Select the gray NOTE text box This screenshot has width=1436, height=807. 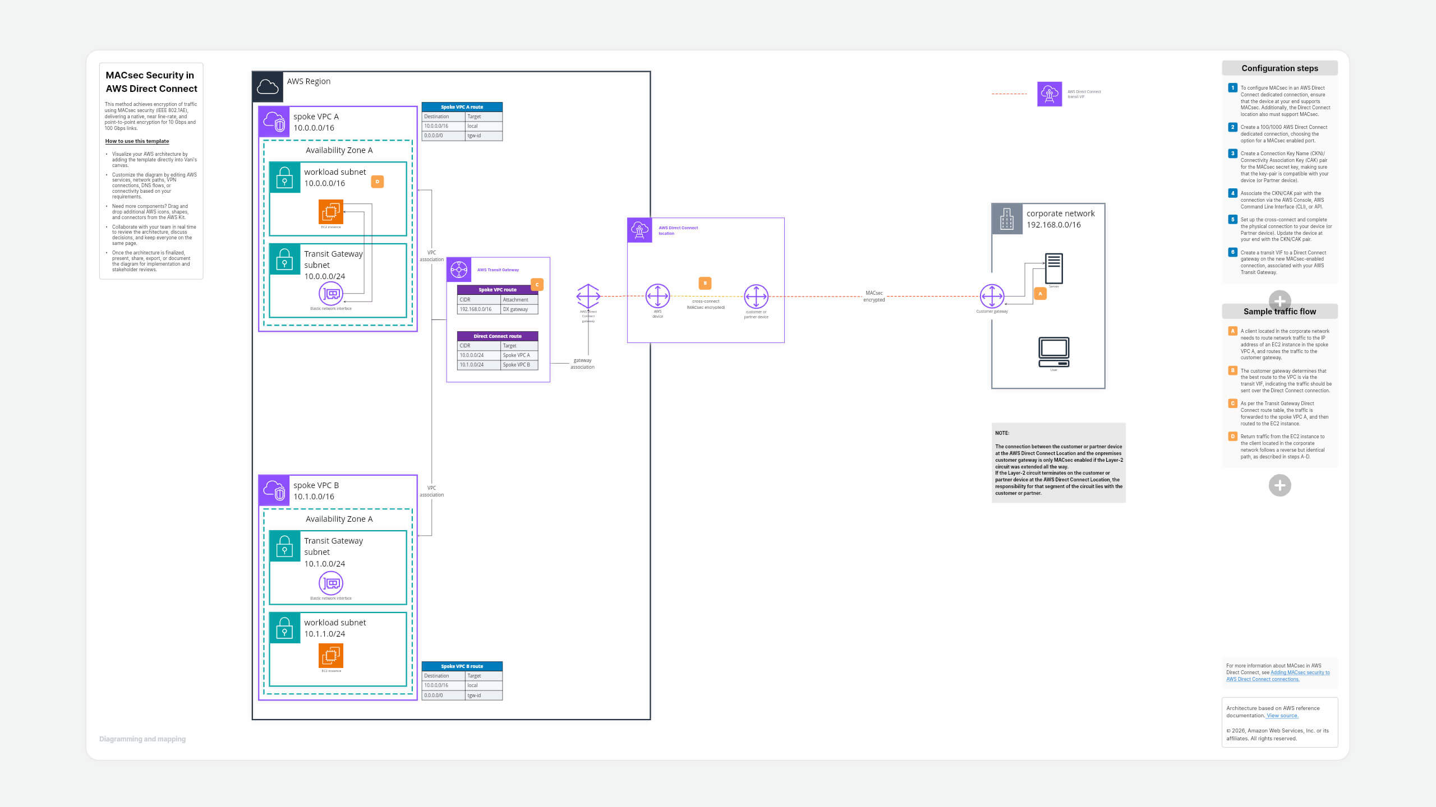(x=1058, y=463)
